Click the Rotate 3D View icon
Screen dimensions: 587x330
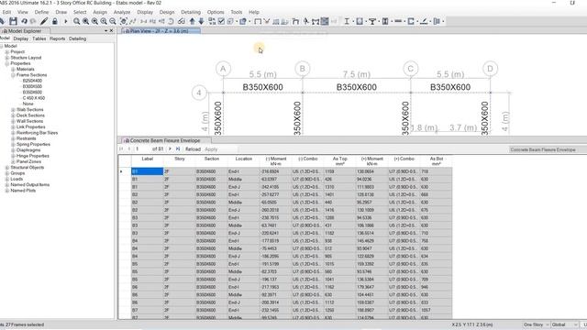point(171,21)
